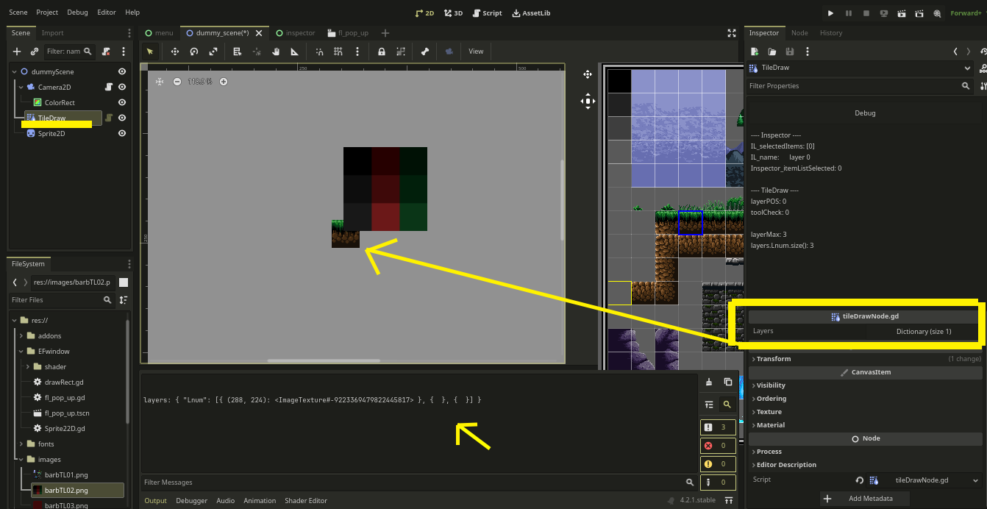The width and height of the screenshot is (987, 509).
Task: Switch to the Node dock tab
Action: point(799,33)
